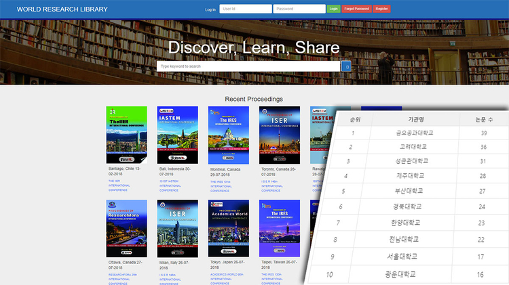The image size is (509, 285).
Task: Click paper count 36 in table
Action: coord(483,147)
